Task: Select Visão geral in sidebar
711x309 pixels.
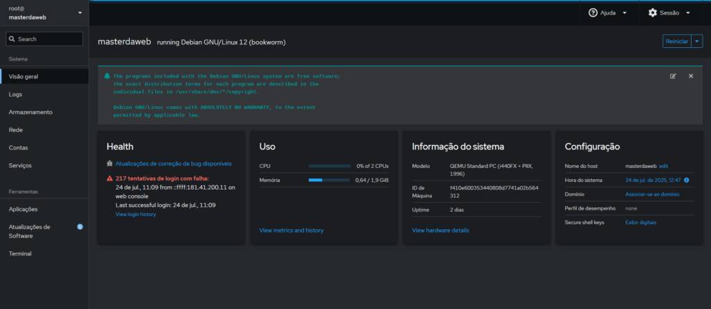Action: click(x=44, y=76)
